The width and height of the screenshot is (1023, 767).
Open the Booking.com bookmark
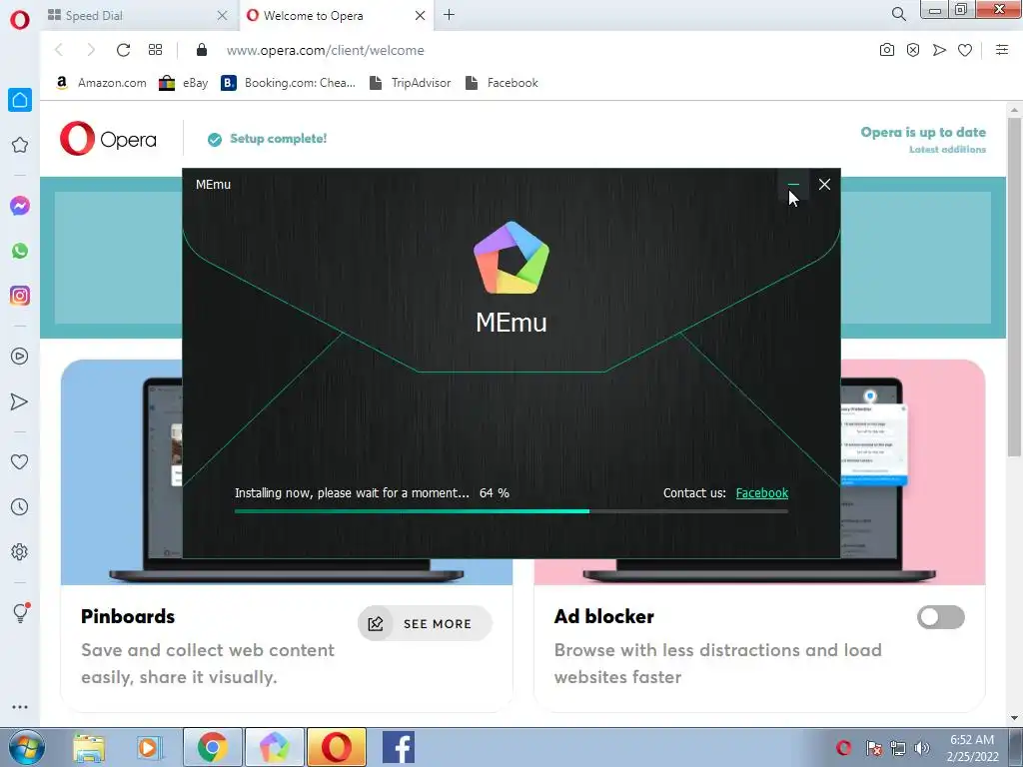[289, 83]
